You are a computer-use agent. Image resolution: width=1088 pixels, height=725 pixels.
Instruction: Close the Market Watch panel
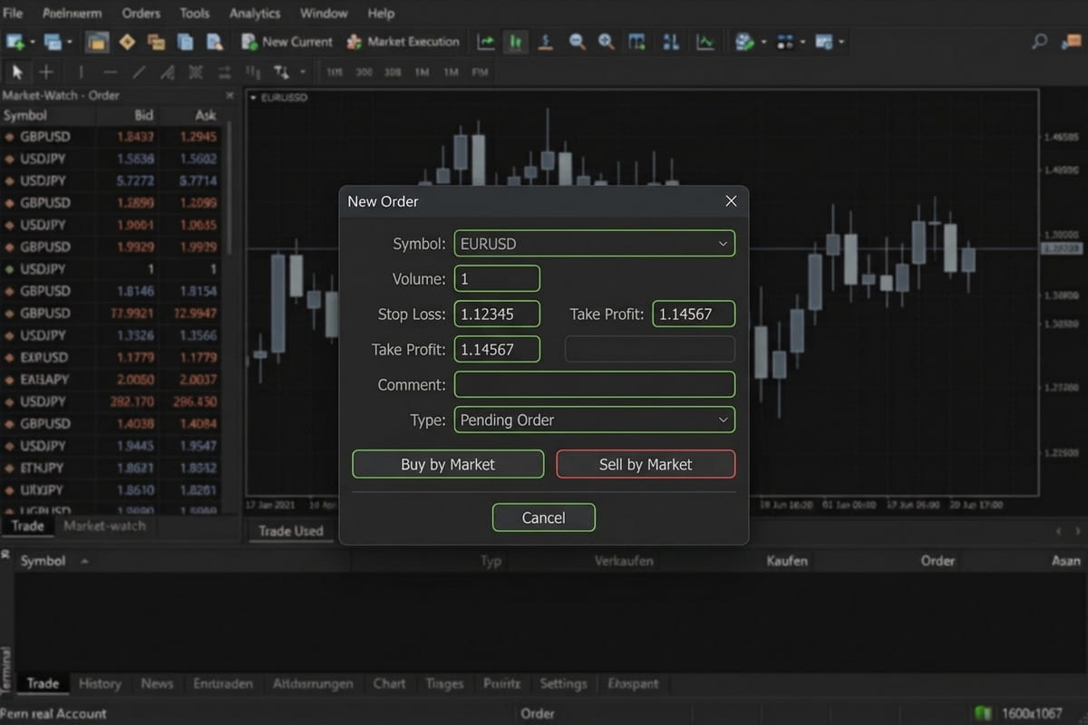pos(229,95)
